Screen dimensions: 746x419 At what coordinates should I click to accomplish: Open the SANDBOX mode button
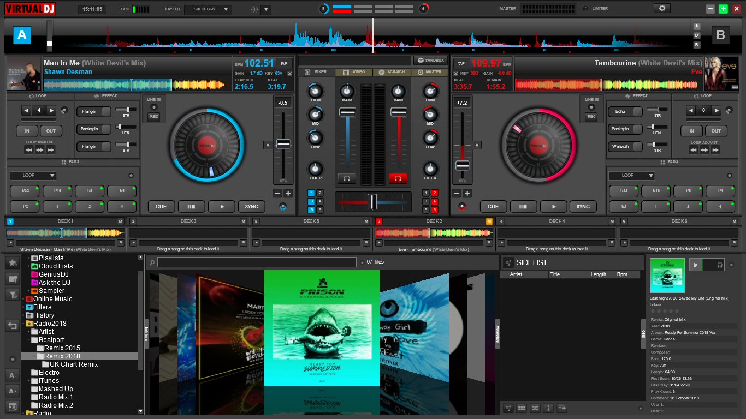[430, 61]
